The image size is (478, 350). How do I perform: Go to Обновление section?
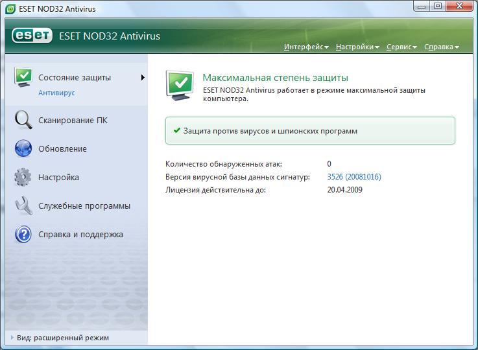62,149
